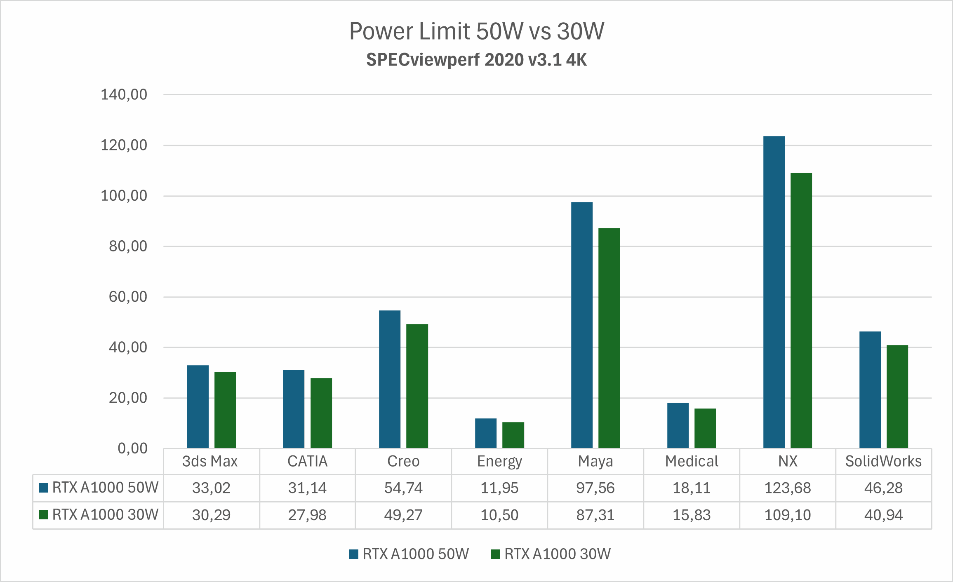Click the blue legend swatch for RTX A1000 50W
Screen dimensions: 953x582
pos(353,554)
